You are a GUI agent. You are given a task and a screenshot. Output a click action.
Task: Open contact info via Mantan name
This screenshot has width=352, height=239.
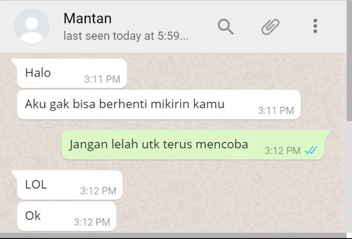pos(88,18)
